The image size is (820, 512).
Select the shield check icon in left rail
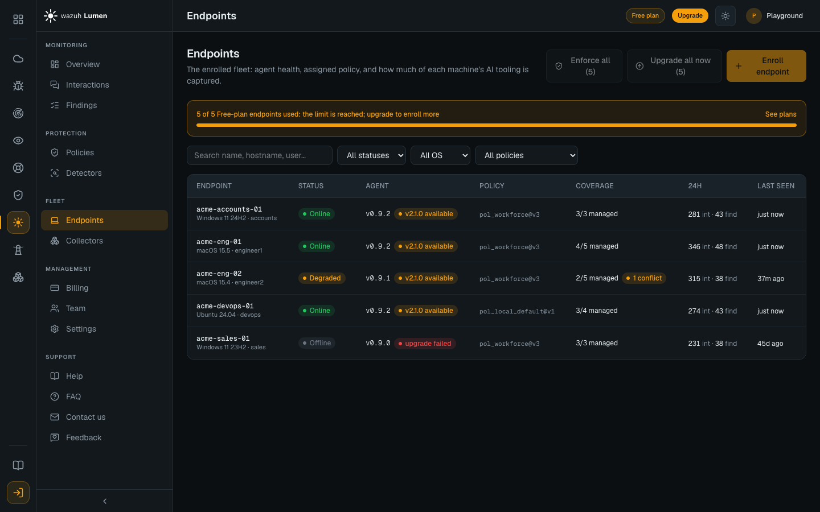coord(18,195)
